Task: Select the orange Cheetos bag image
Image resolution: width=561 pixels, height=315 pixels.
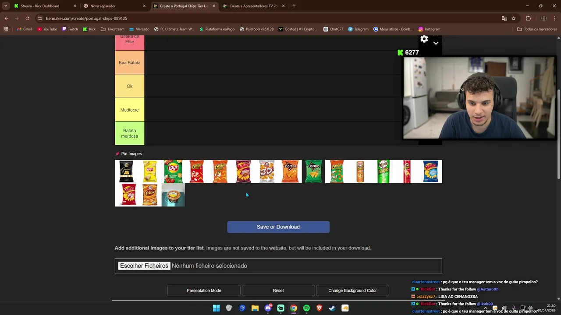Action: [220, 171]
